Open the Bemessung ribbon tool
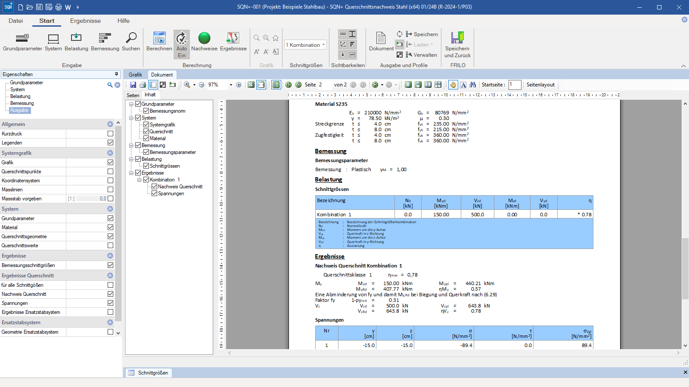This screenshot has width=689, height=387. pyautogui.click(x=105, y=42)
